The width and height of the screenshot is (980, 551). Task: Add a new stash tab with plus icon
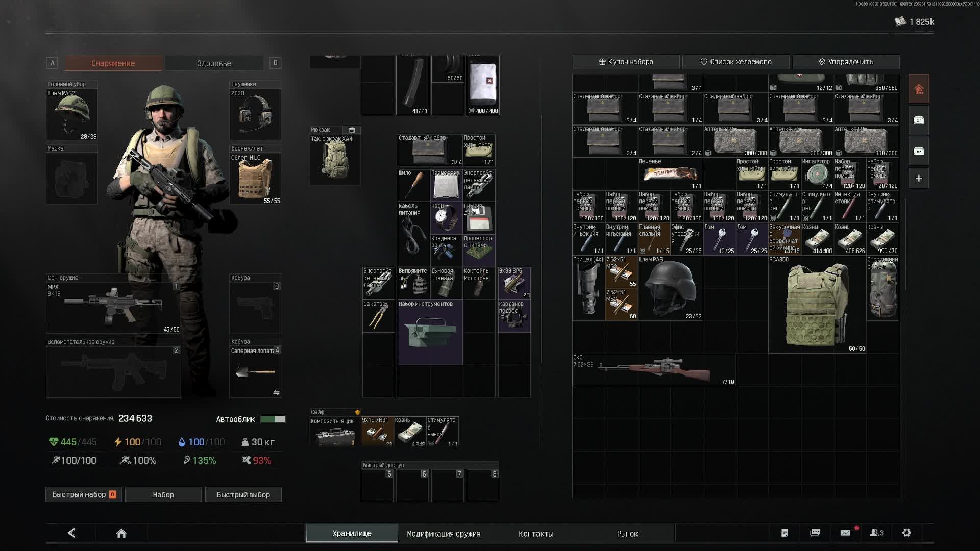pos(919,179)
